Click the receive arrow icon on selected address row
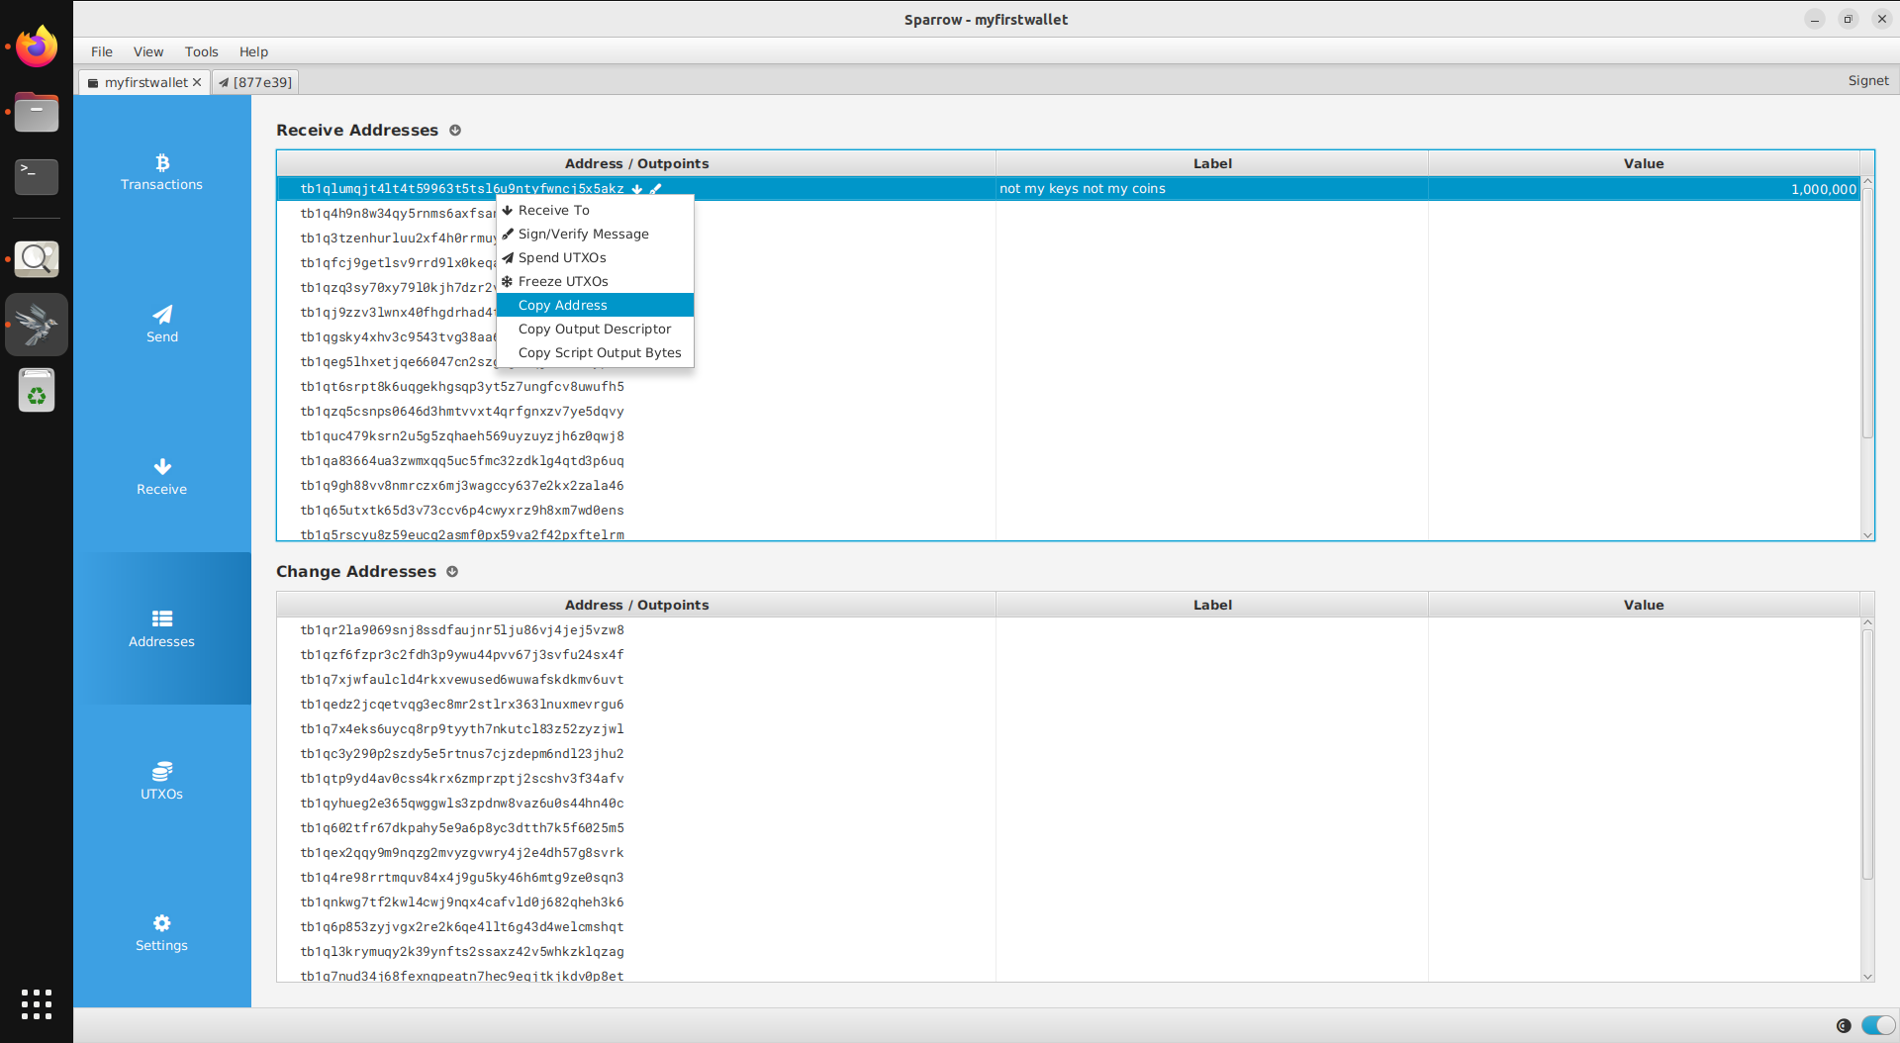The height and width of the screenshot is (1043, 1900). pos(637,189)
